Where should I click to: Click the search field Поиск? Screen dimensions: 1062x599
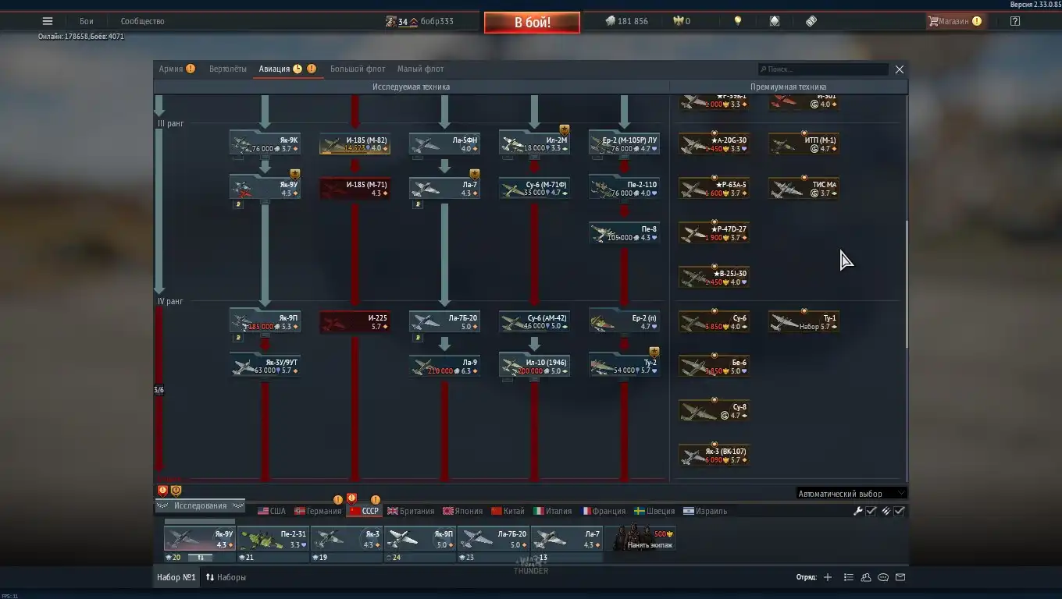(823, 69)
